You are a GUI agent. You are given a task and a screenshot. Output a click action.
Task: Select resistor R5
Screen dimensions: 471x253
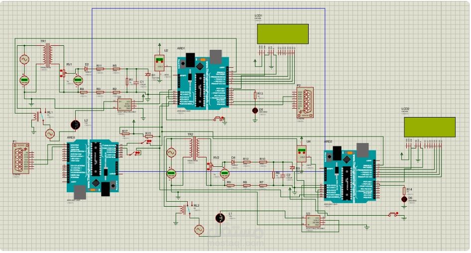(x=116, y=69)
